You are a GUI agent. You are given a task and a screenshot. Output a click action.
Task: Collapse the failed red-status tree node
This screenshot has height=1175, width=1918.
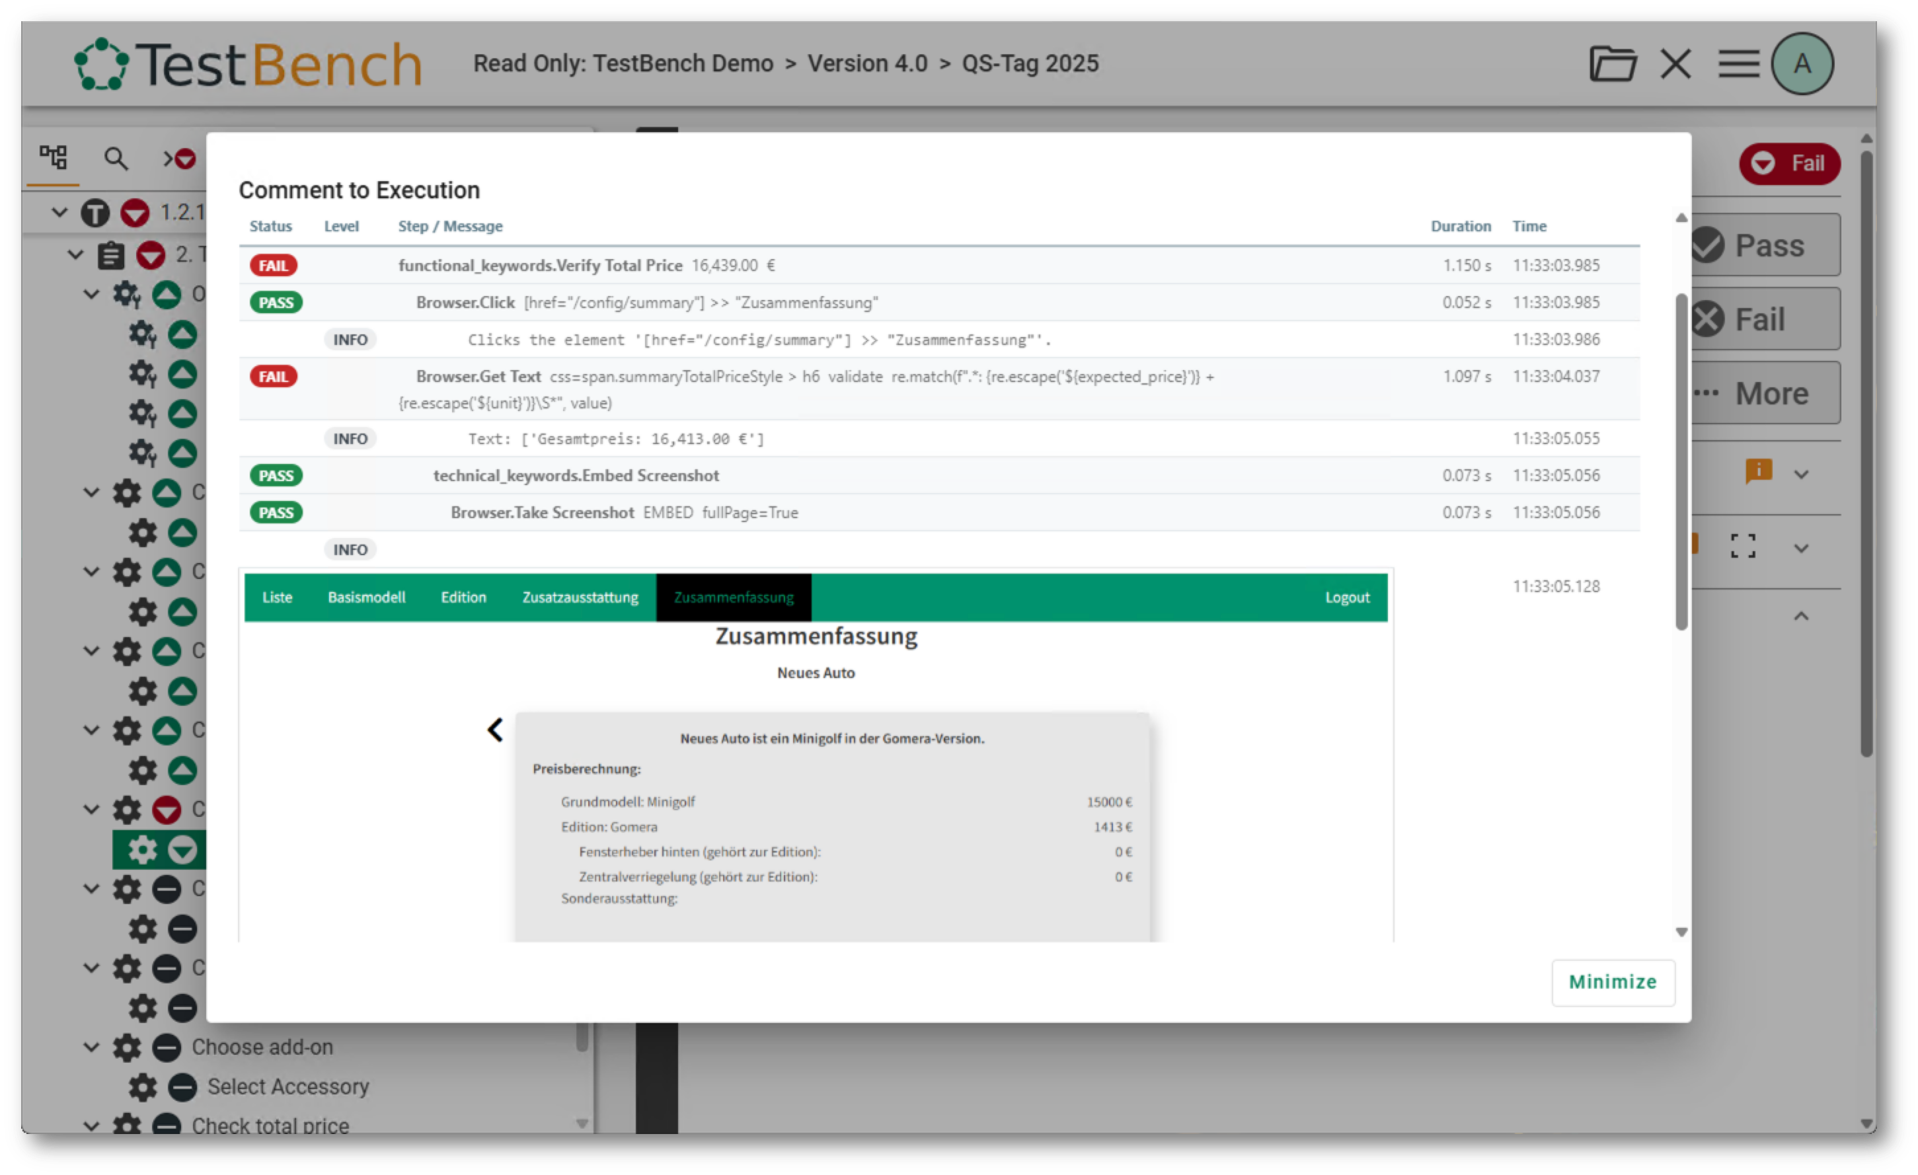tap(91, 810)
